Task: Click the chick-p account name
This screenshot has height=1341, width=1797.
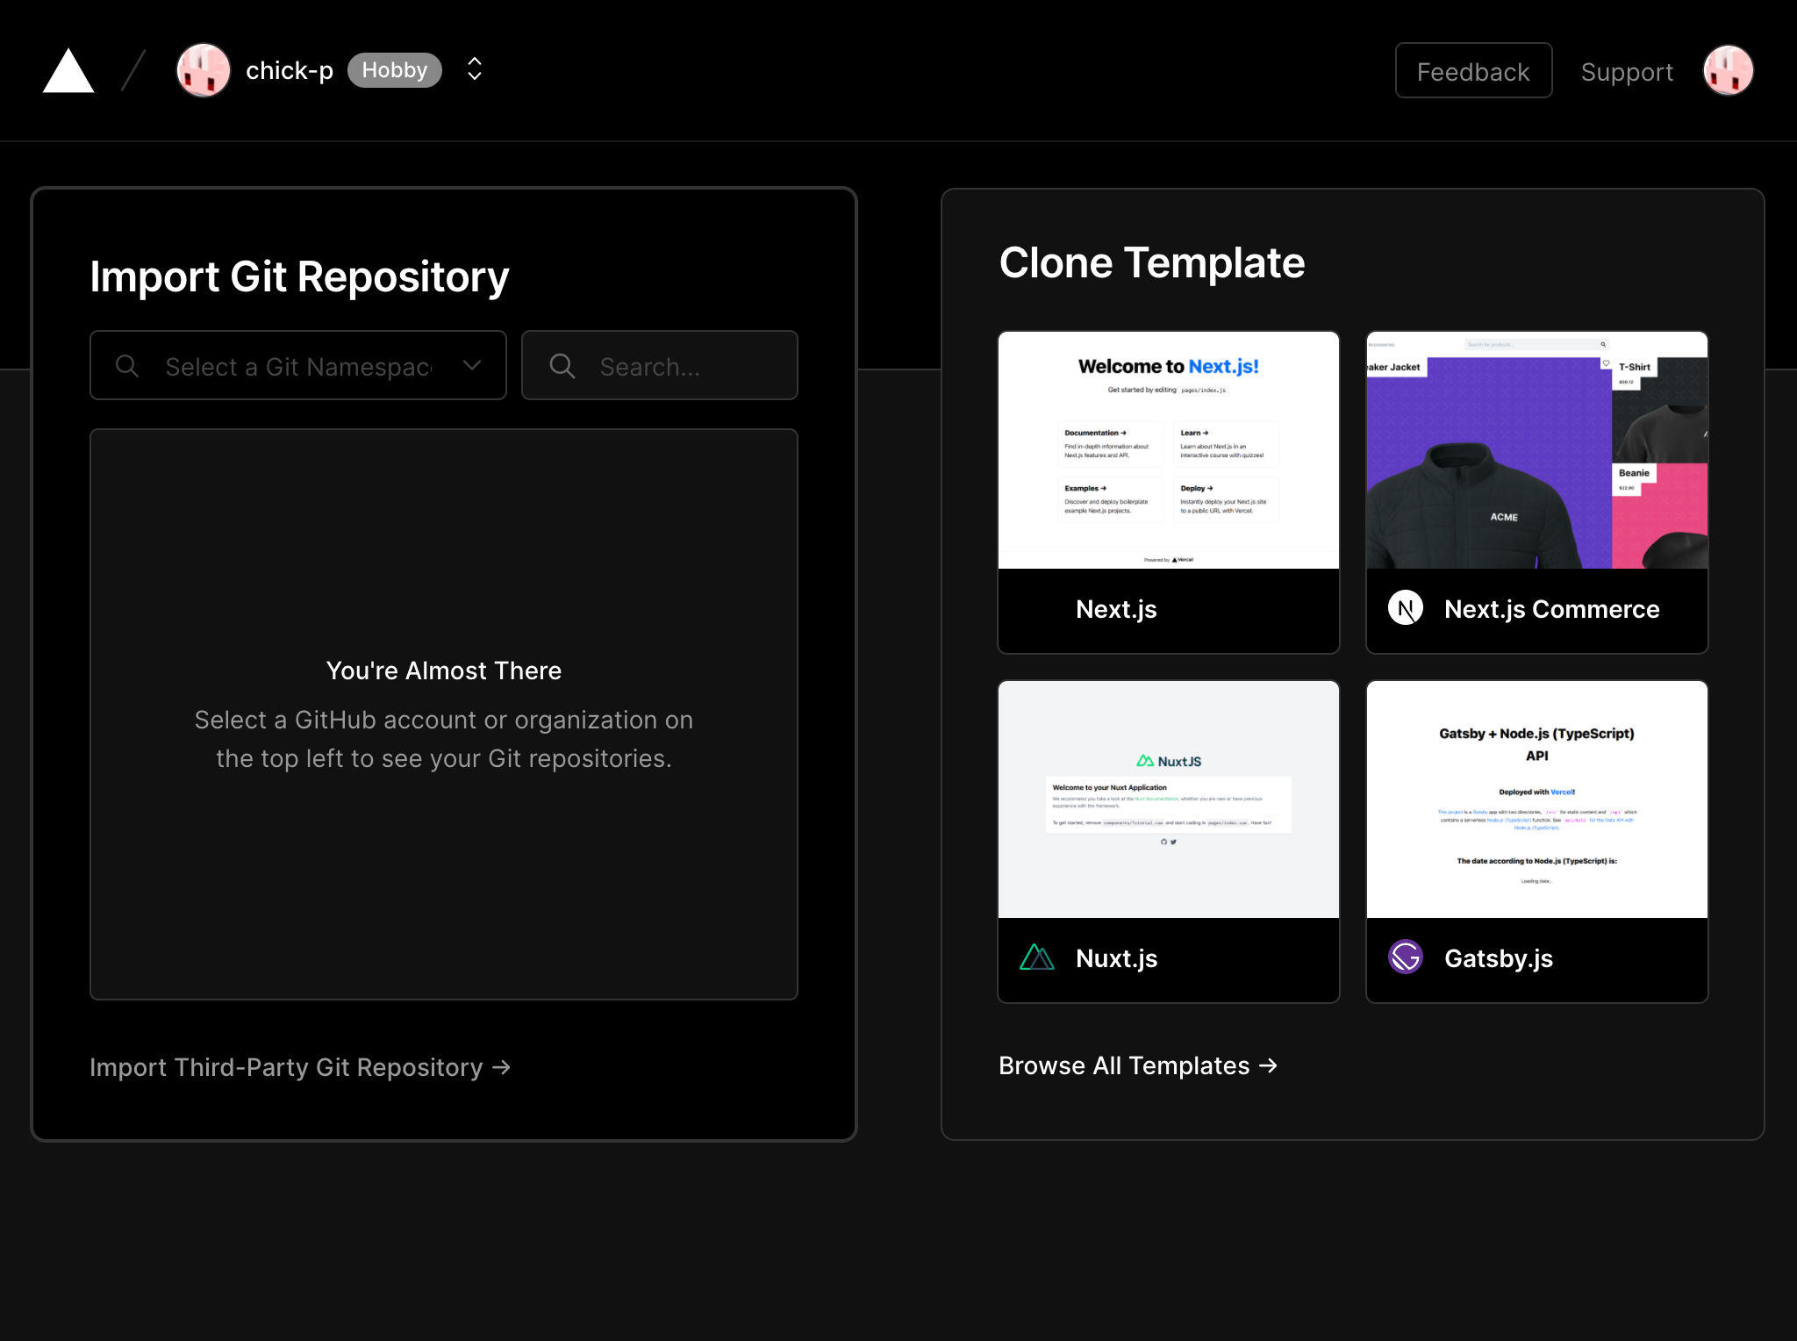Action: coord(290,70)
